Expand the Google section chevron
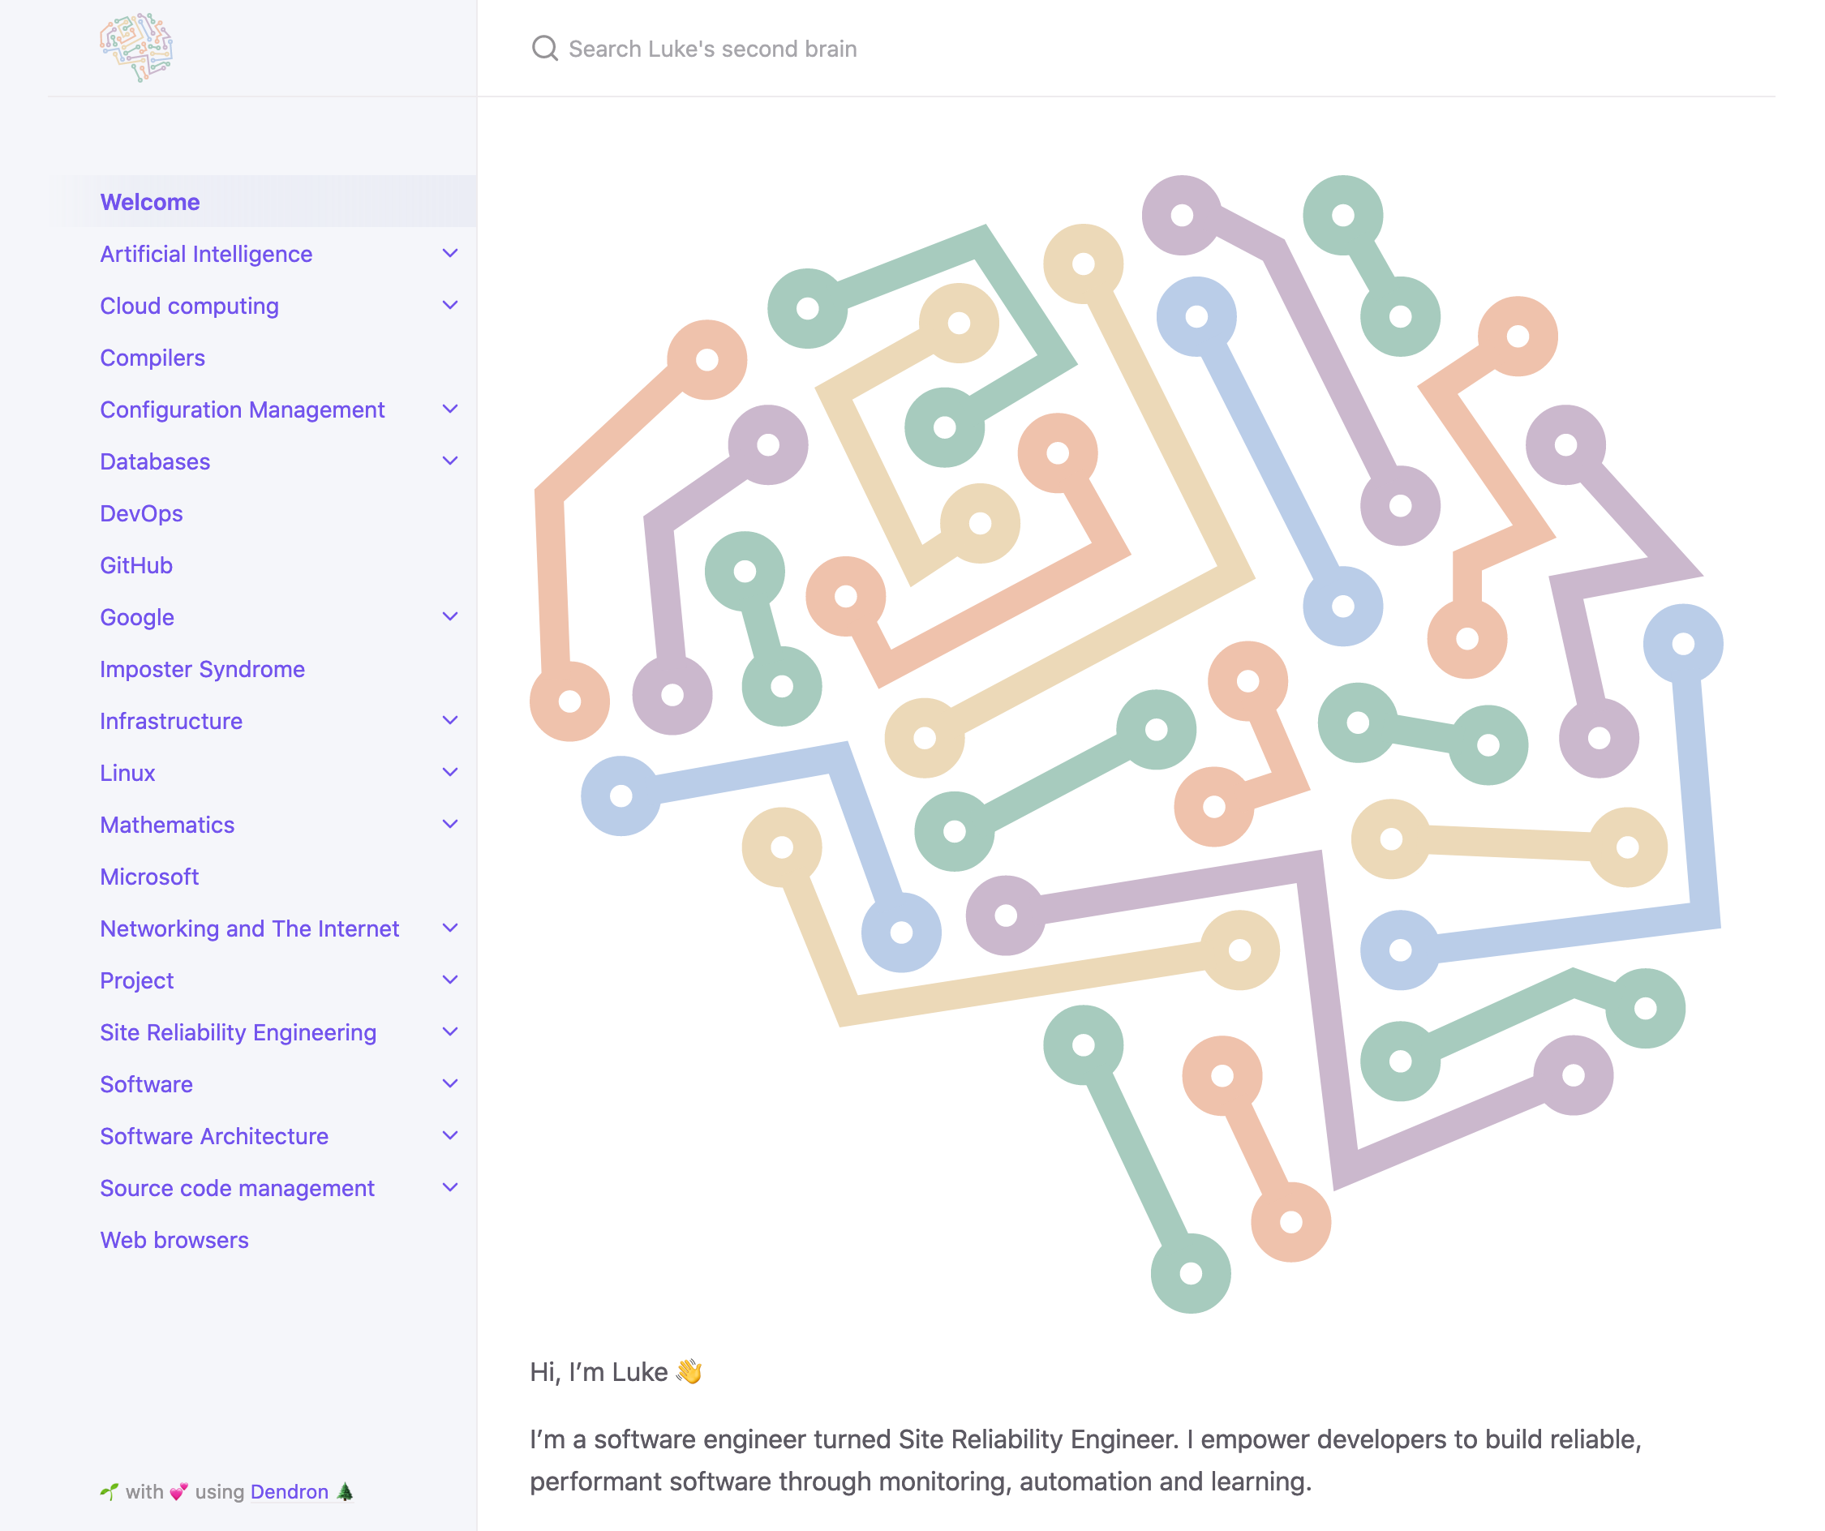 point(449,617)
